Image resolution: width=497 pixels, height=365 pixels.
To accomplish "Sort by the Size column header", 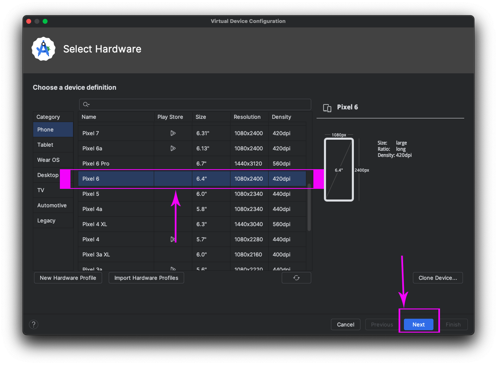I will [x=211, y=117].
